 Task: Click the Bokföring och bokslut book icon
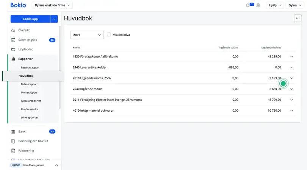13,141
